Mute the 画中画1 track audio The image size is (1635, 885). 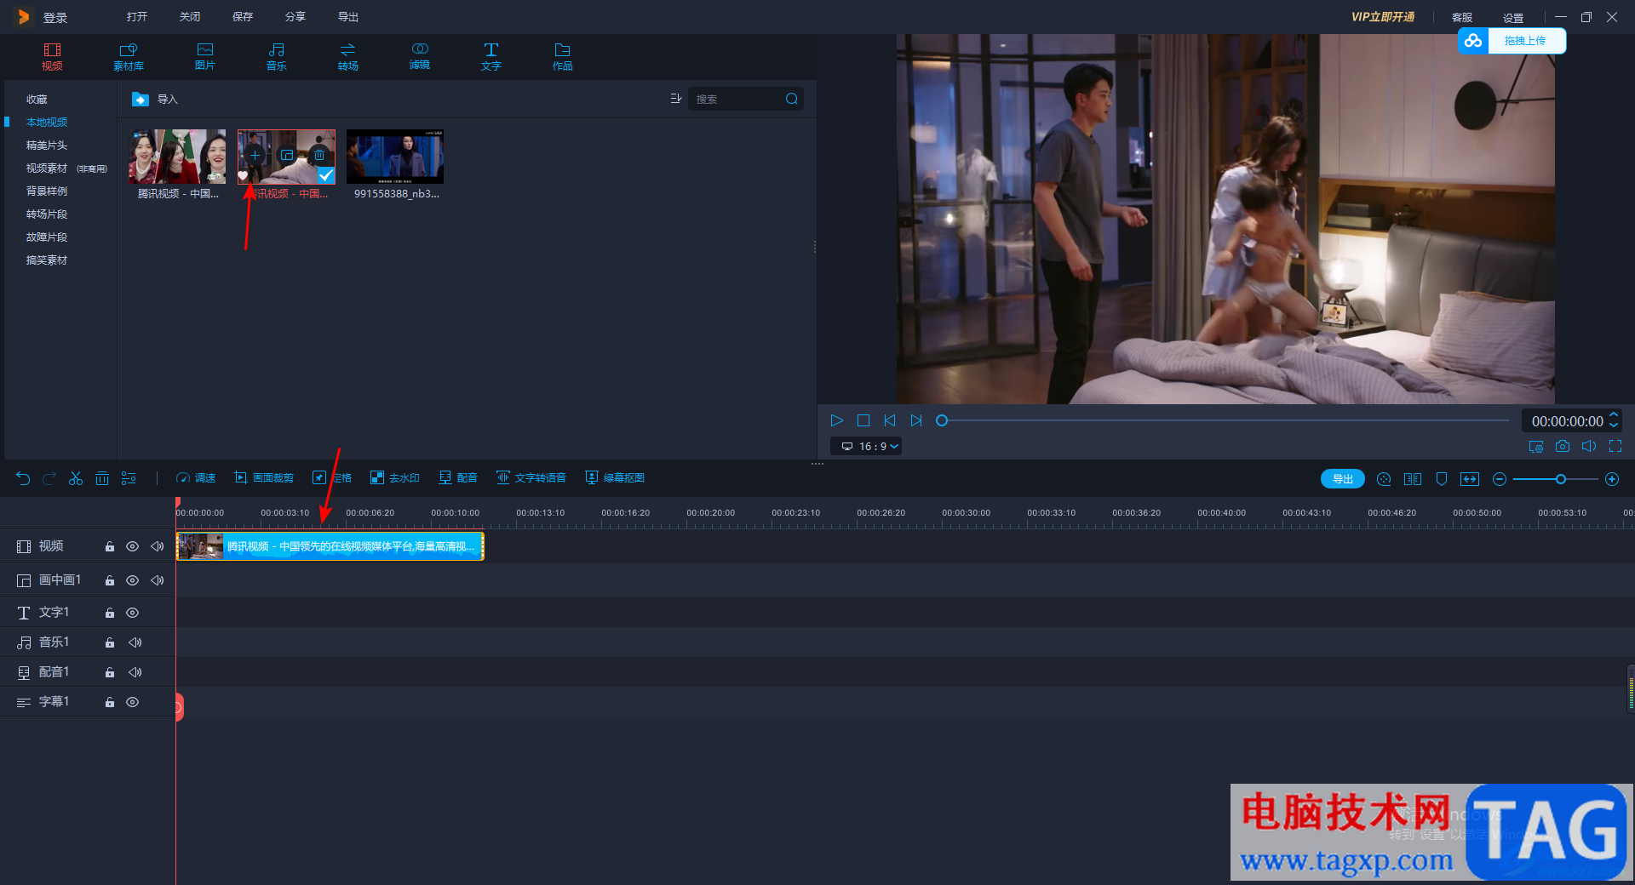pyautogui.click(x=157, y=580)
